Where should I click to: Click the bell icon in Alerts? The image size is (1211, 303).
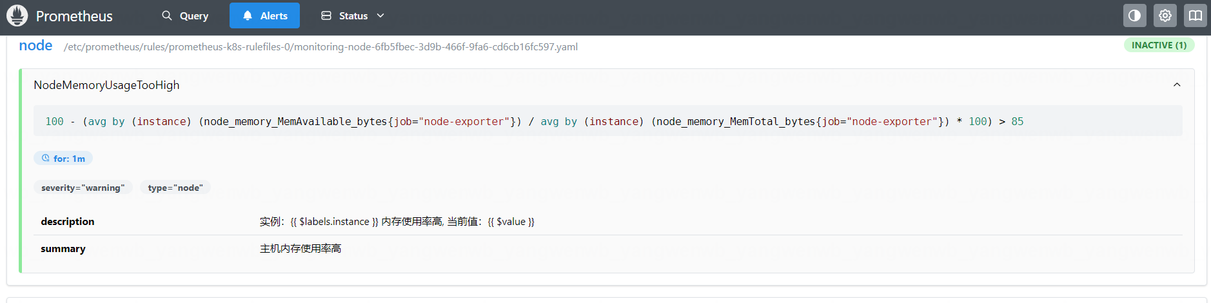point(248,15)
